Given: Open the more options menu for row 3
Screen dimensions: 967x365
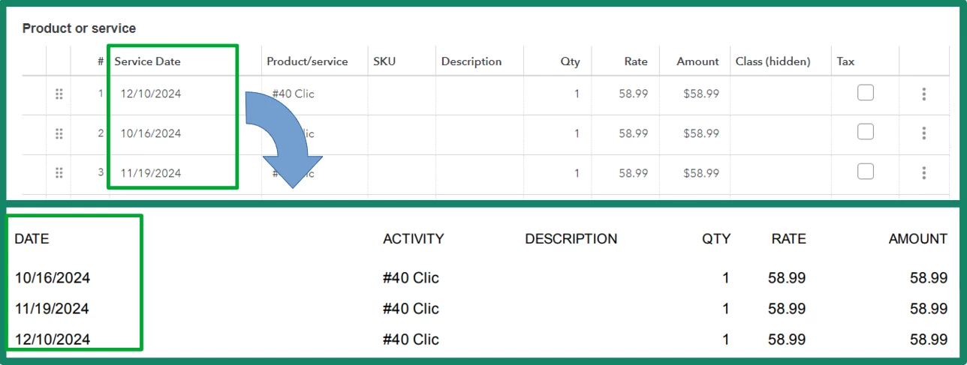Looking at the screenshot, I should (923, 173).
